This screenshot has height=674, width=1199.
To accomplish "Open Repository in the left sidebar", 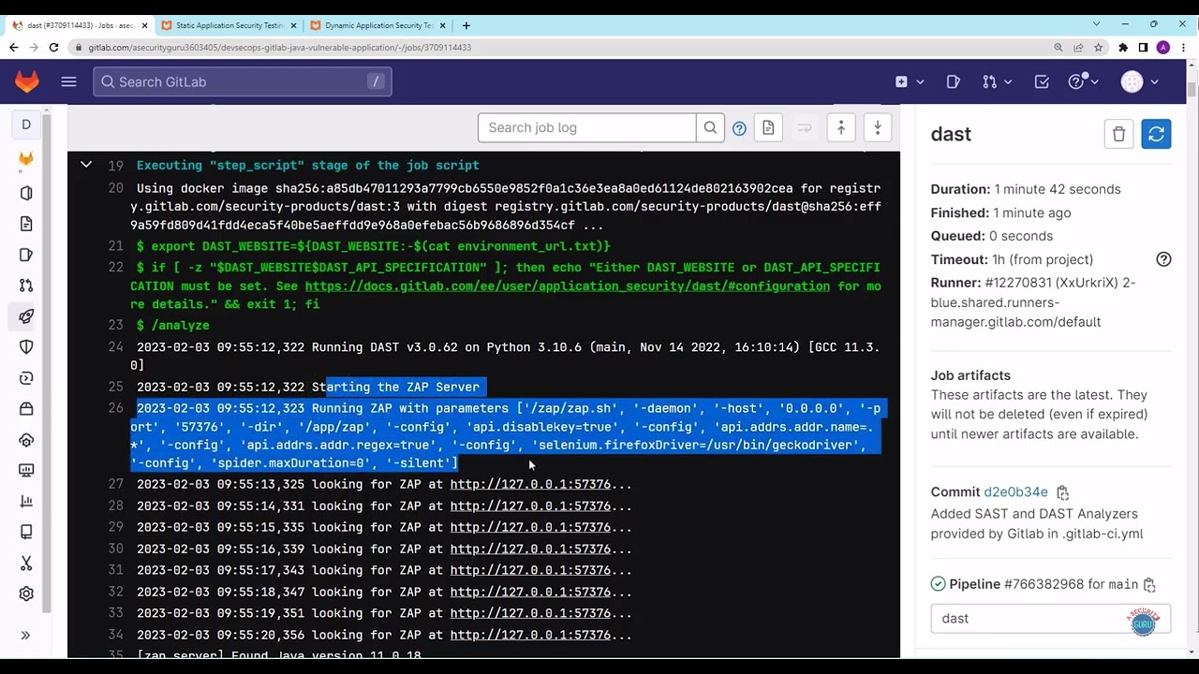I will coord(26,224).
